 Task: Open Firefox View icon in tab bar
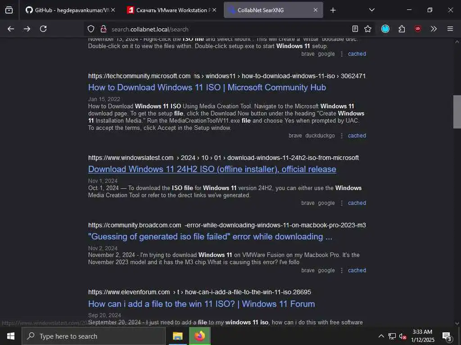point(9,10)
